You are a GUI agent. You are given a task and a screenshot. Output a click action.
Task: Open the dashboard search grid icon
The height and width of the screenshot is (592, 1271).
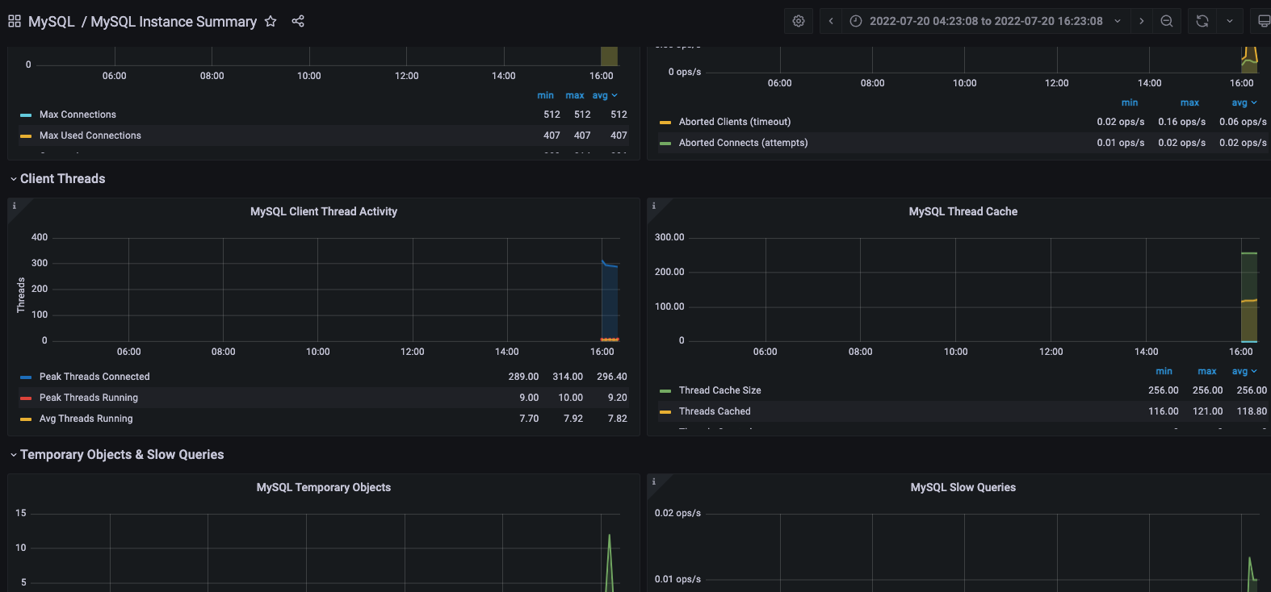(15, 21)
